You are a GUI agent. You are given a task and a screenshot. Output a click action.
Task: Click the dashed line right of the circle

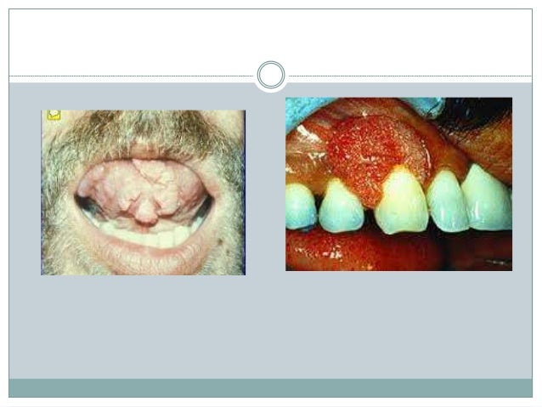(x=410, y=76)
